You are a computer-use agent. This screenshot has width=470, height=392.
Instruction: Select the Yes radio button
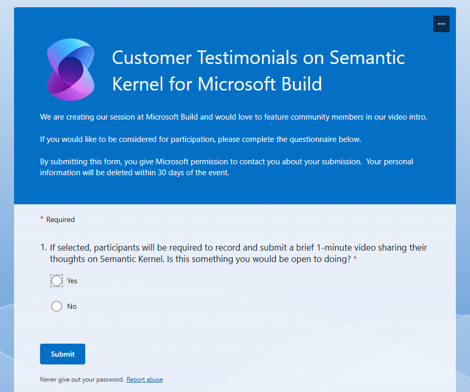coord(57,281)
